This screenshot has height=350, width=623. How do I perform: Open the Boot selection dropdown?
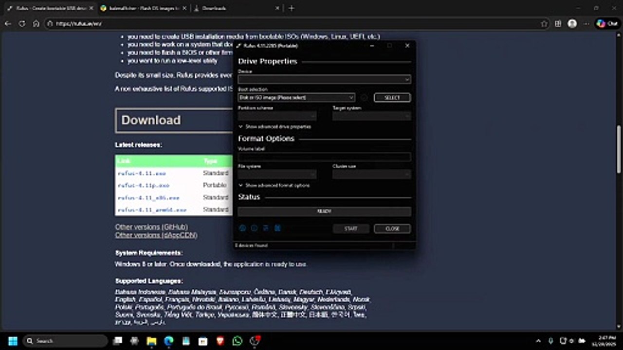(x=296, y=98)
